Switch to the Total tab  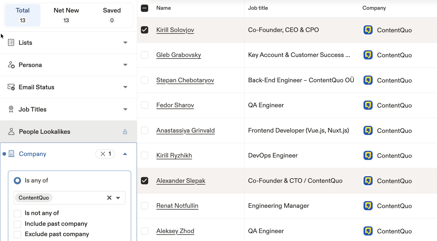pyautogui.click(x=23, y=15)
